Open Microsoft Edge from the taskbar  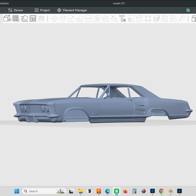107,191
